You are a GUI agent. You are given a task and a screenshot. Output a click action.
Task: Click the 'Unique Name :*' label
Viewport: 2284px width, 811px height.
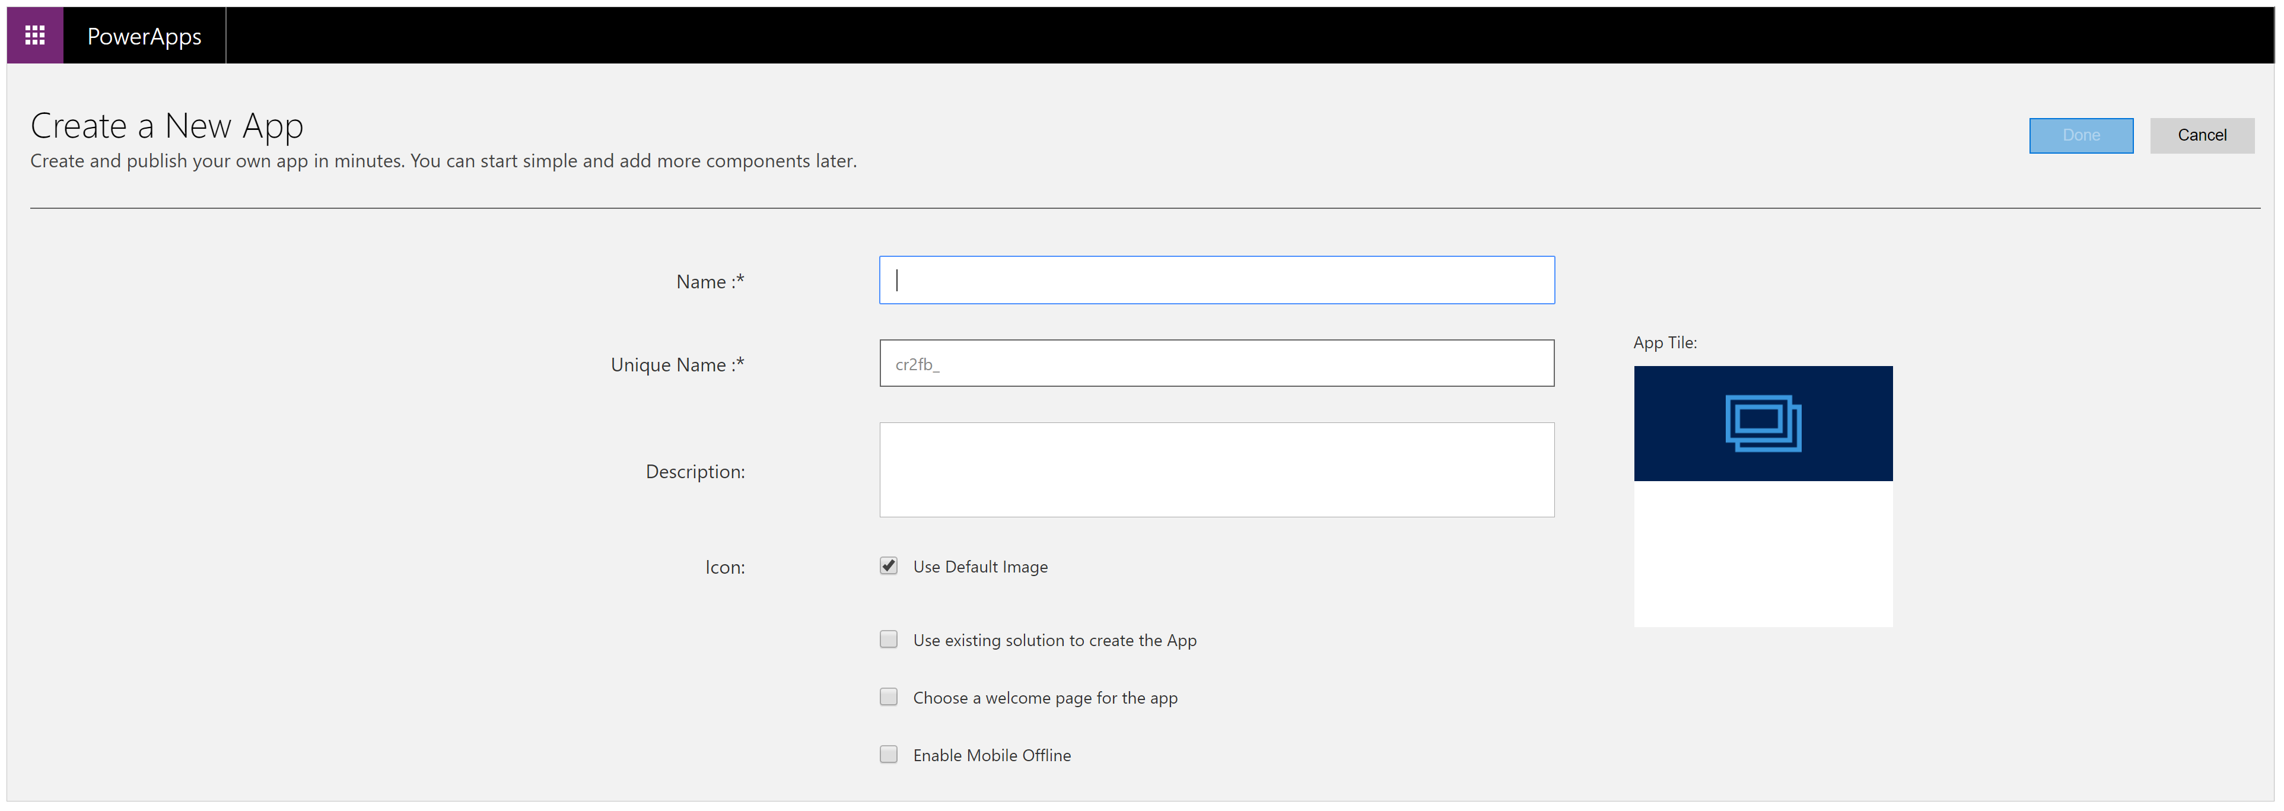[677, 364]
